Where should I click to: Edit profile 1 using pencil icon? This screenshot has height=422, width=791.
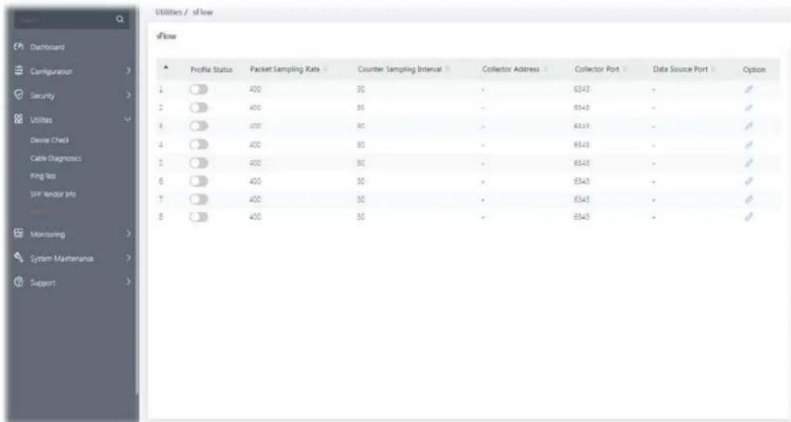coord(749,89)
